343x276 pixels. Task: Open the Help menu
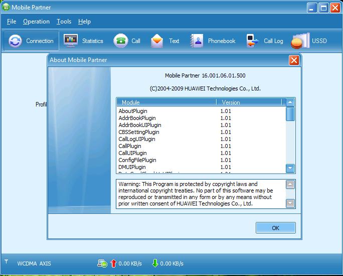[84, 21]
